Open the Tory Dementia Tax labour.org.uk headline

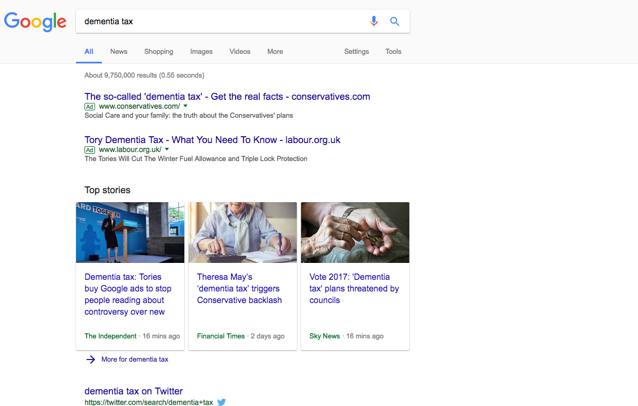coord(212,140)
